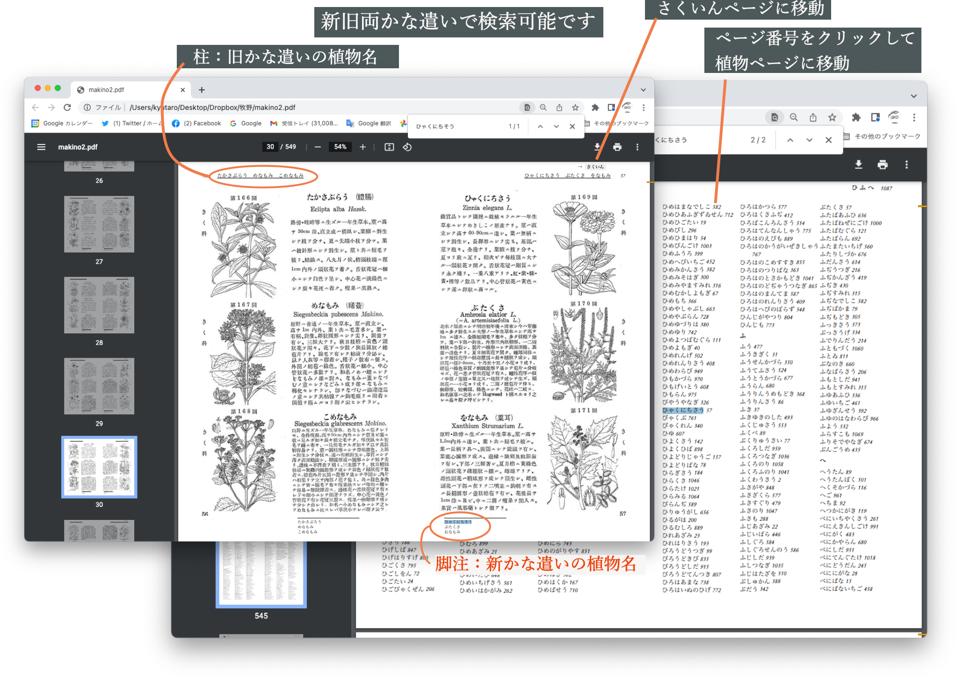Open the Google bookmark

pyautogui.click(x=246, y=123)
